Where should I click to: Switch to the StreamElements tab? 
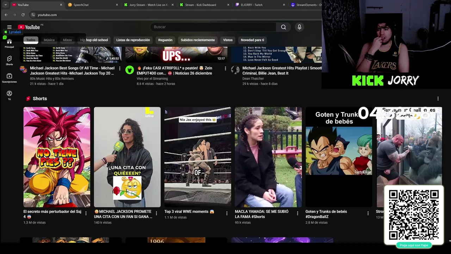pyautogui.click(x=306, y=5)
